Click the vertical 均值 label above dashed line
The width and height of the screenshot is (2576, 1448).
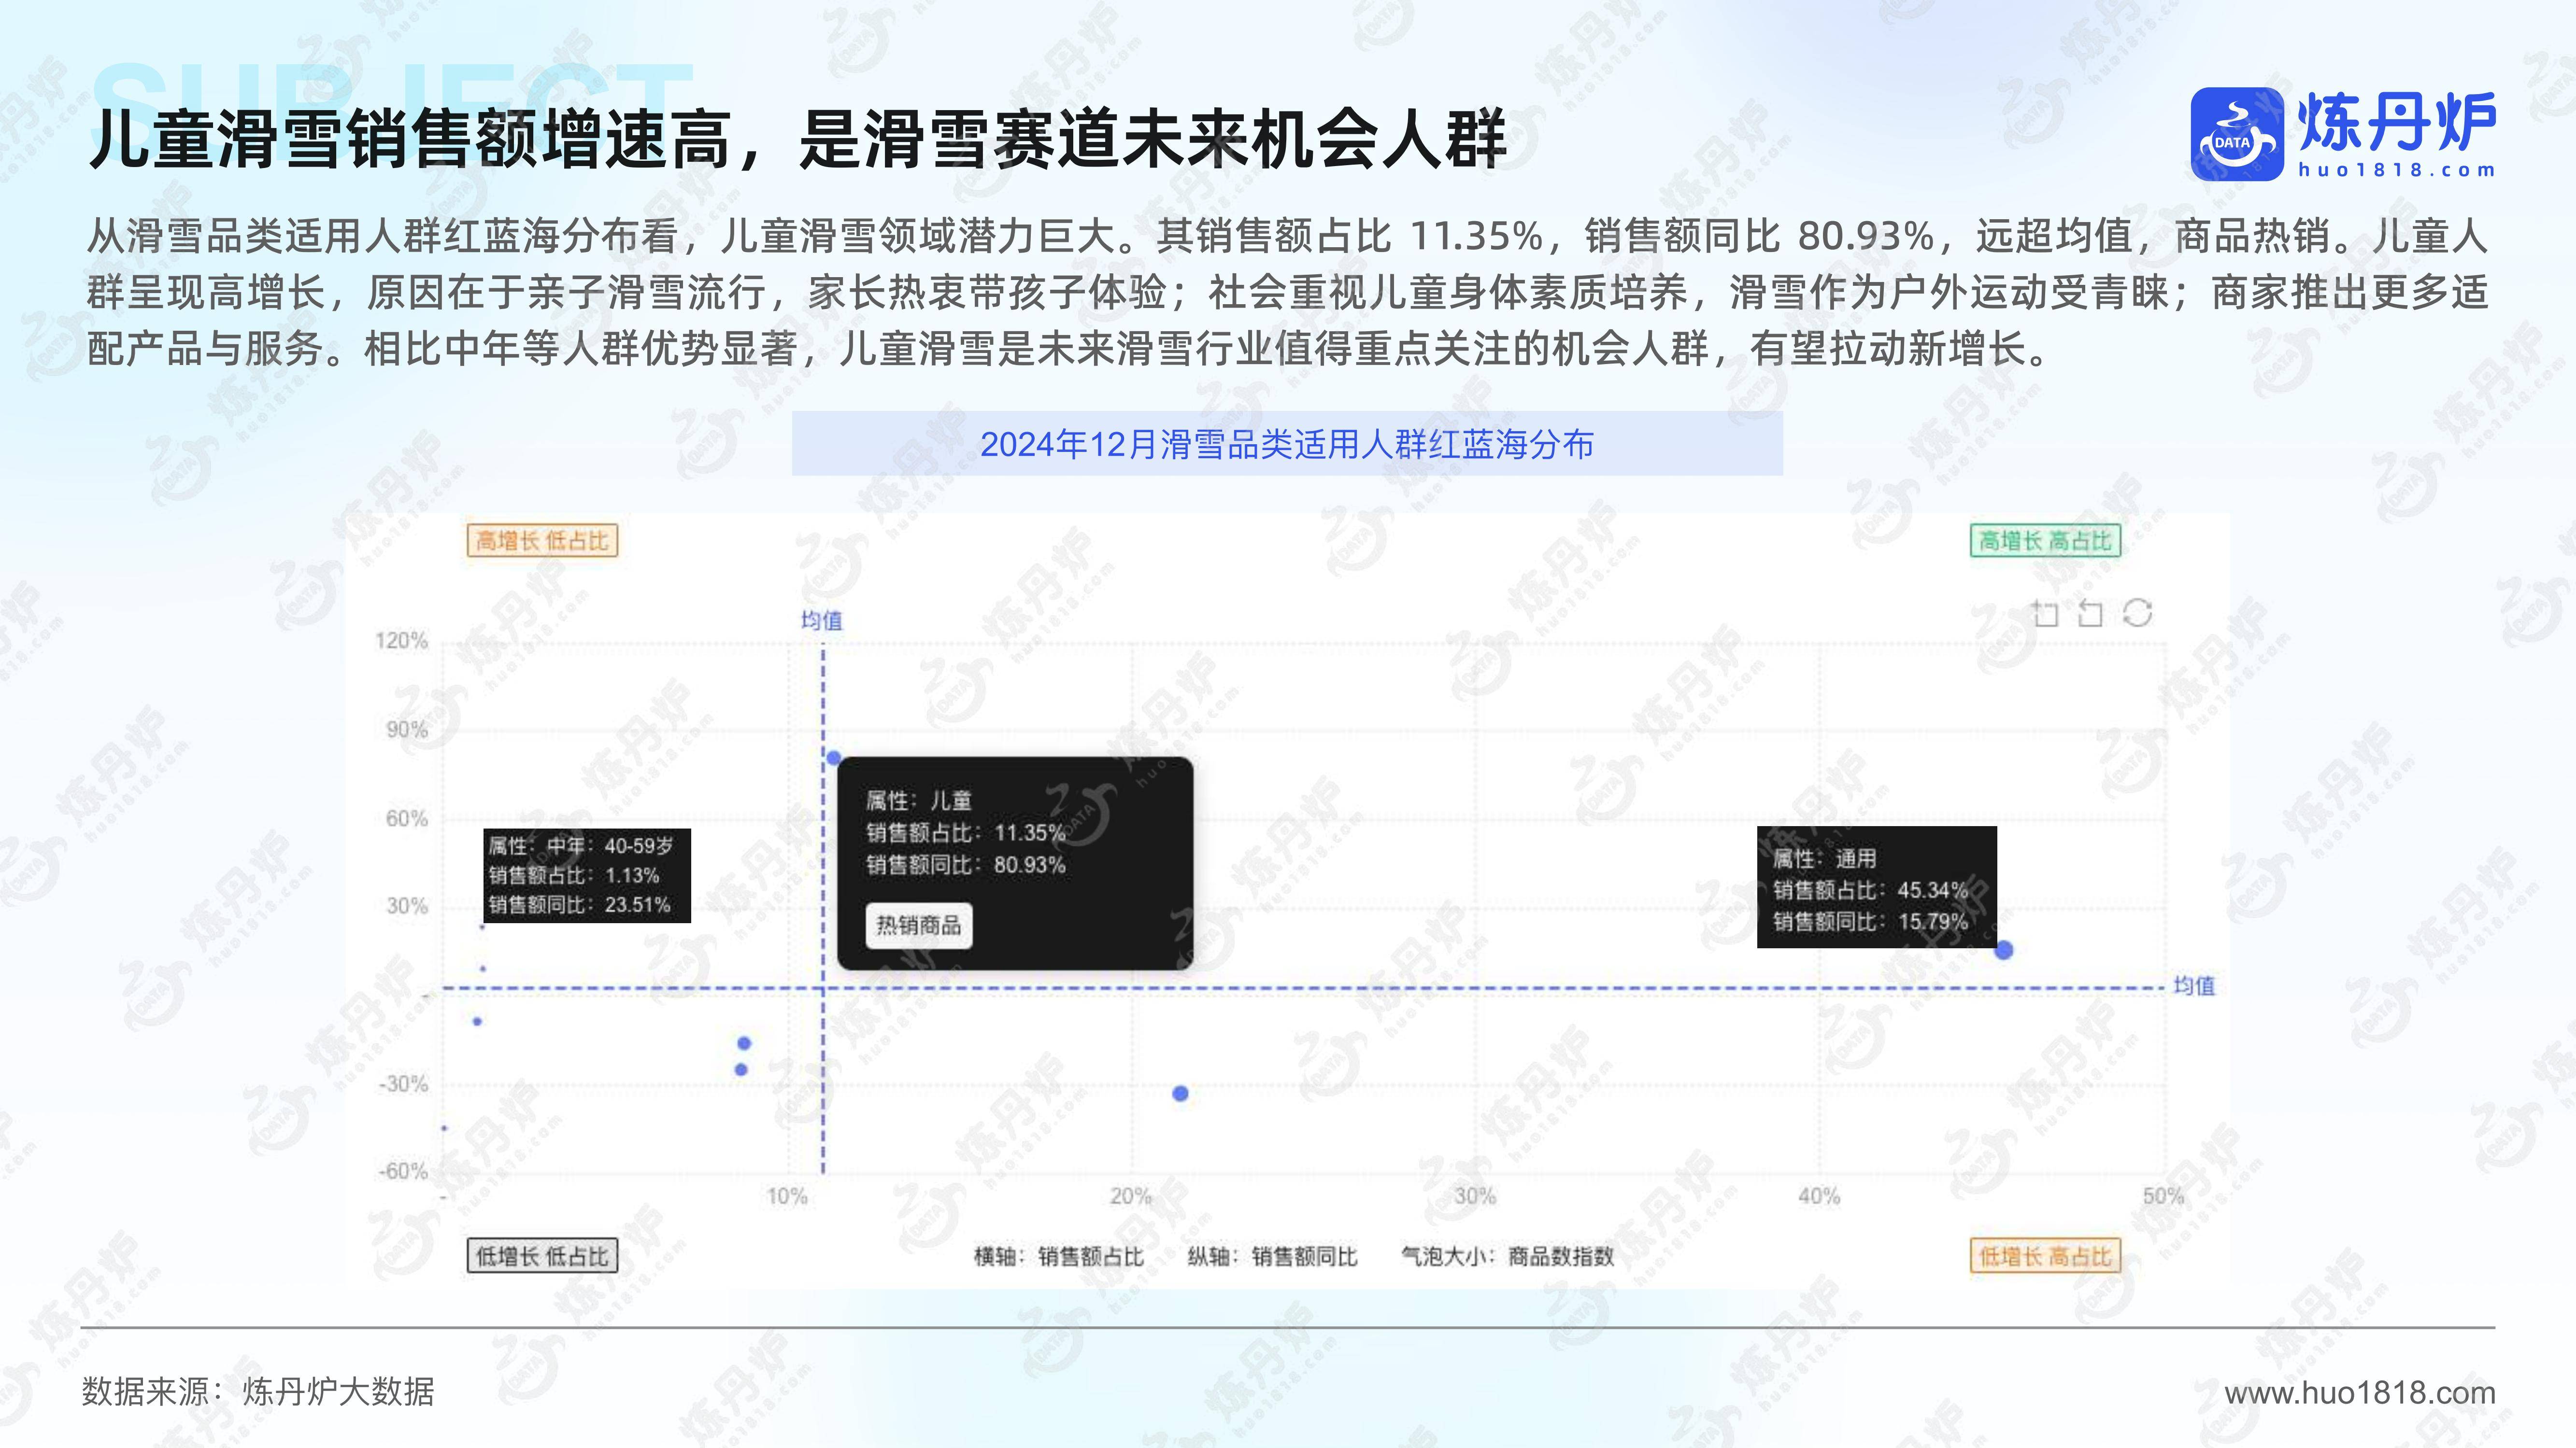pyautogui.click(x=822, y=620)
